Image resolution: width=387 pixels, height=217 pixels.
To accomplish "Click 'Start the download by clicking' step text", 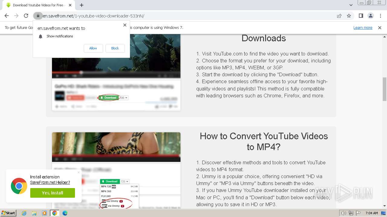I will click(257, 74).
